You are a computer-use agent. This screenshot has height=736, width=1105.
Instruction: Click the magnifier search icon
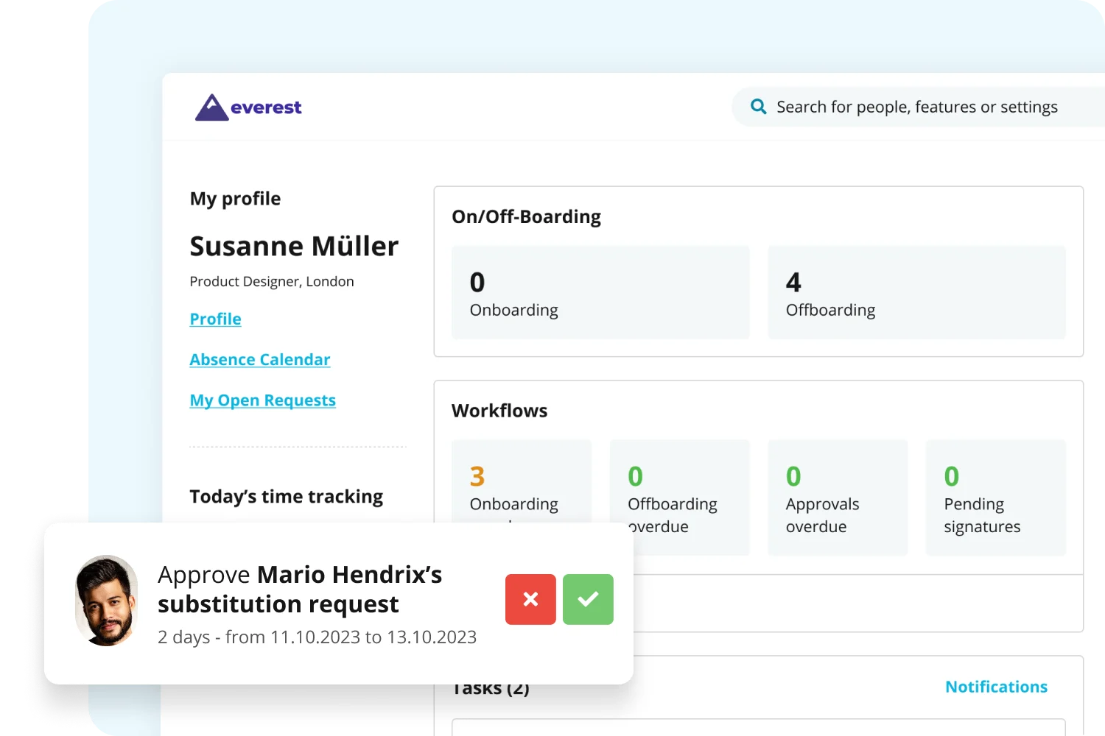pyautogui.click(x=758, y=107)
